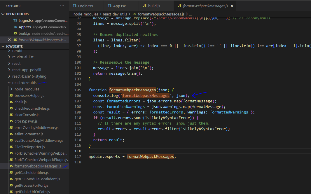Screen dimensions: 311x194
Task: Click line number 105 in the editor gutter
Action: (78, 90)
